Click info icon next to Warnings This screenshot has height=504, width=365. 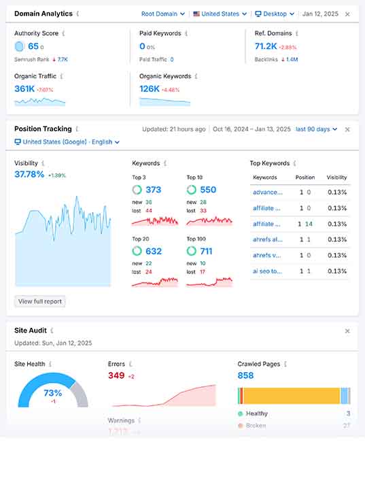click(x=139, y=420)
